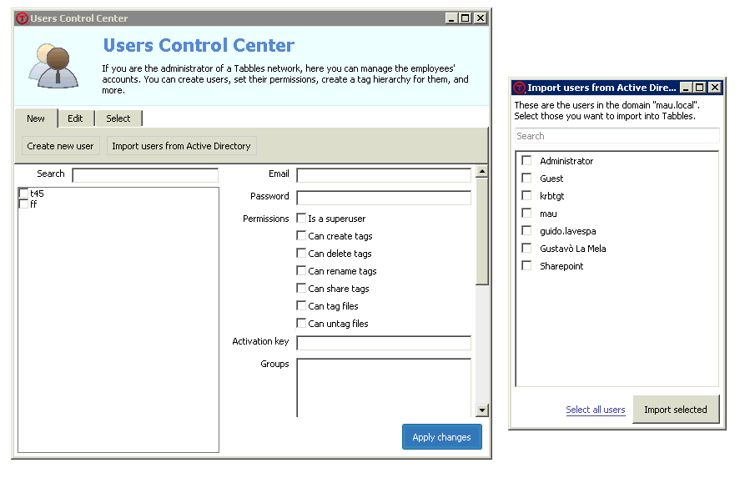The height and width of the screenshot is (483, 750).
Task: Maximize the Import users from Active Directory window
Action: click(x=700, y=88)
